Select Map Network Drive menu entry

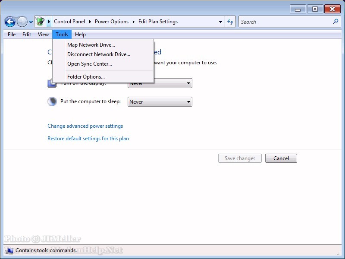[91, 45]
